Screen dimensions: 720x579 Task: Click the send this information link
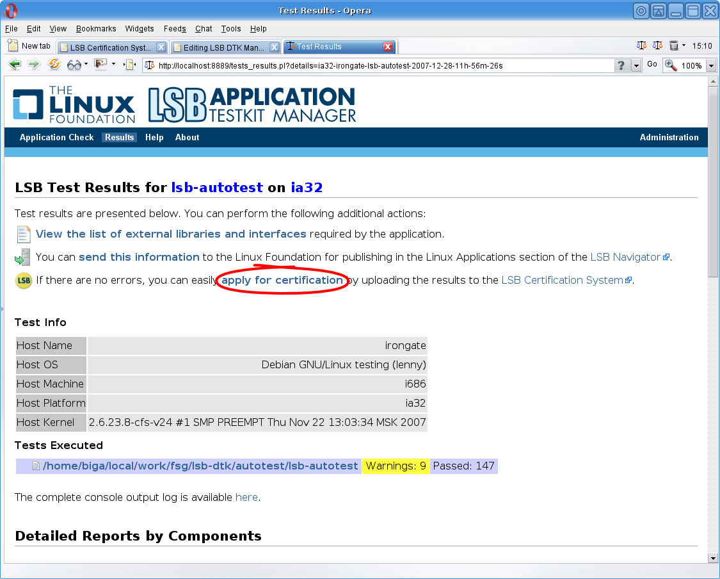click(139, 257)
